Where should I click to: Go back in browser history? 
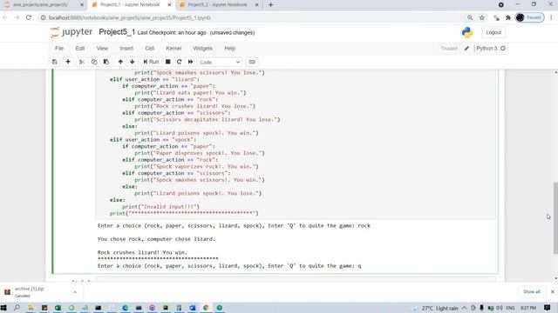pyautogui.click(x=5, y=17)
